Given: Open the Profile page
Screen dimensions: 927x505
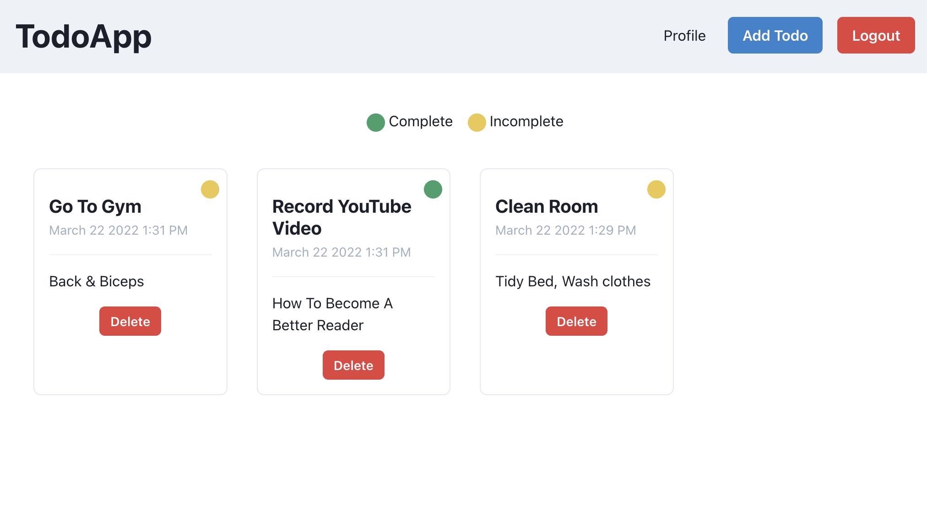Looking at the screenshot, I should 684,35.
